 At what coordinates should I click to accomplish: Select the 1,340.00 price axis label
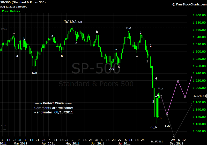coord(199,37)
